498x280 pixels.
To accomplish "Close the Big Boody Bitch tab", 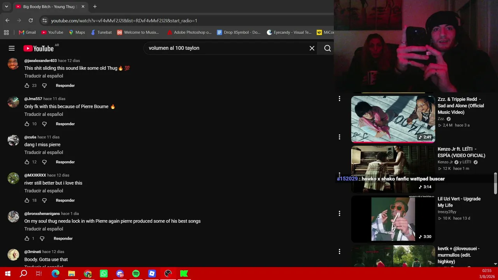I will click(83, 7).
